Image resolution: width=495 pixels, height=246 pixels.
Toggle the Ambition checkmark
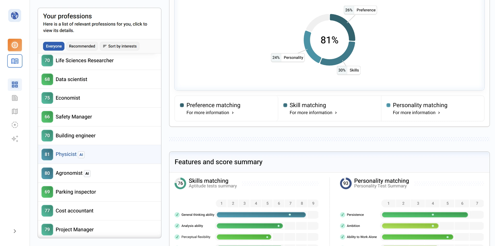342,226
